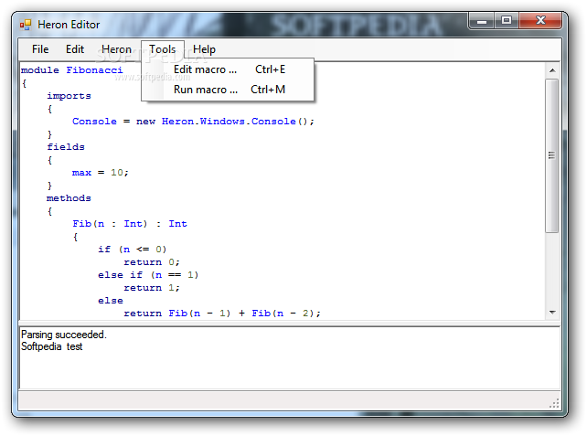Choose Run macro menu entry
Image resolution: width=587 pixels, height=436 pixels.
(x=229, y=90)
